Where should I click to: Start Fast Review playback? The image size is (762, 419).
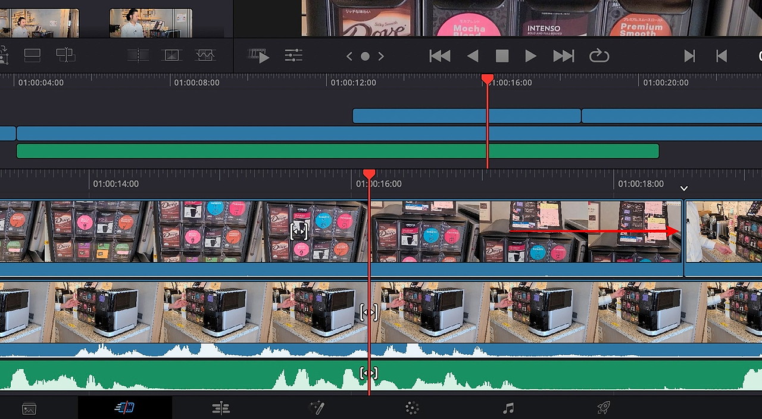pos(259,56)
